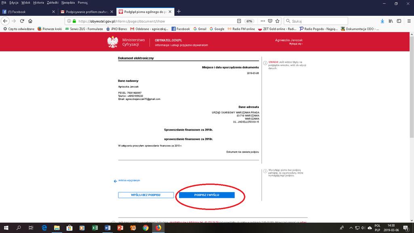Open the Plik menu
This screenshot has width=414, height=233.
pos(4,2)
